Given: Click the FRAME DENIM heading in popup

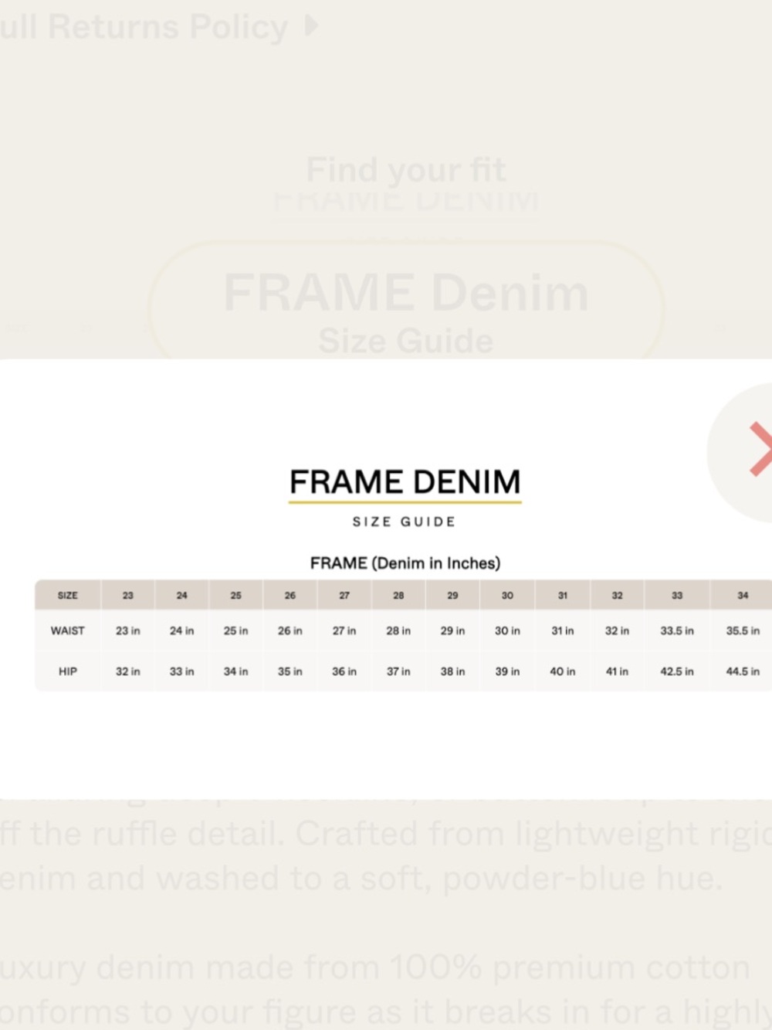Looking at the screenshot, I should click(x=405, y=481).
